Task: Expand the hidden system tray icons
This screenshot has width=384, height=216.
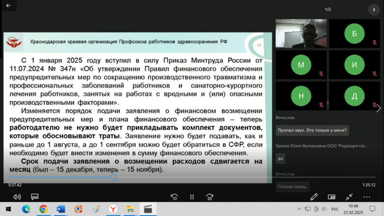Action: pos(299,209)
